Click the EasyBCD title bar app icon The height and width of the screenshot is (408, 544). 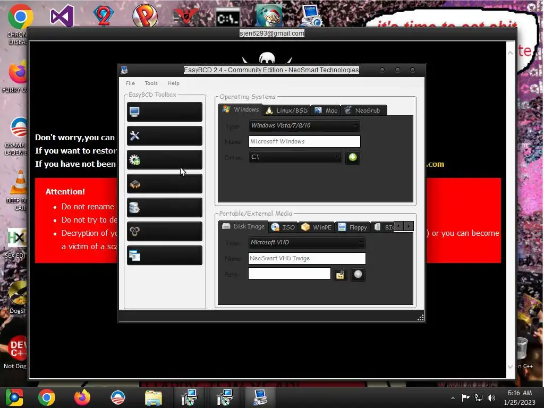pos(124,70)
